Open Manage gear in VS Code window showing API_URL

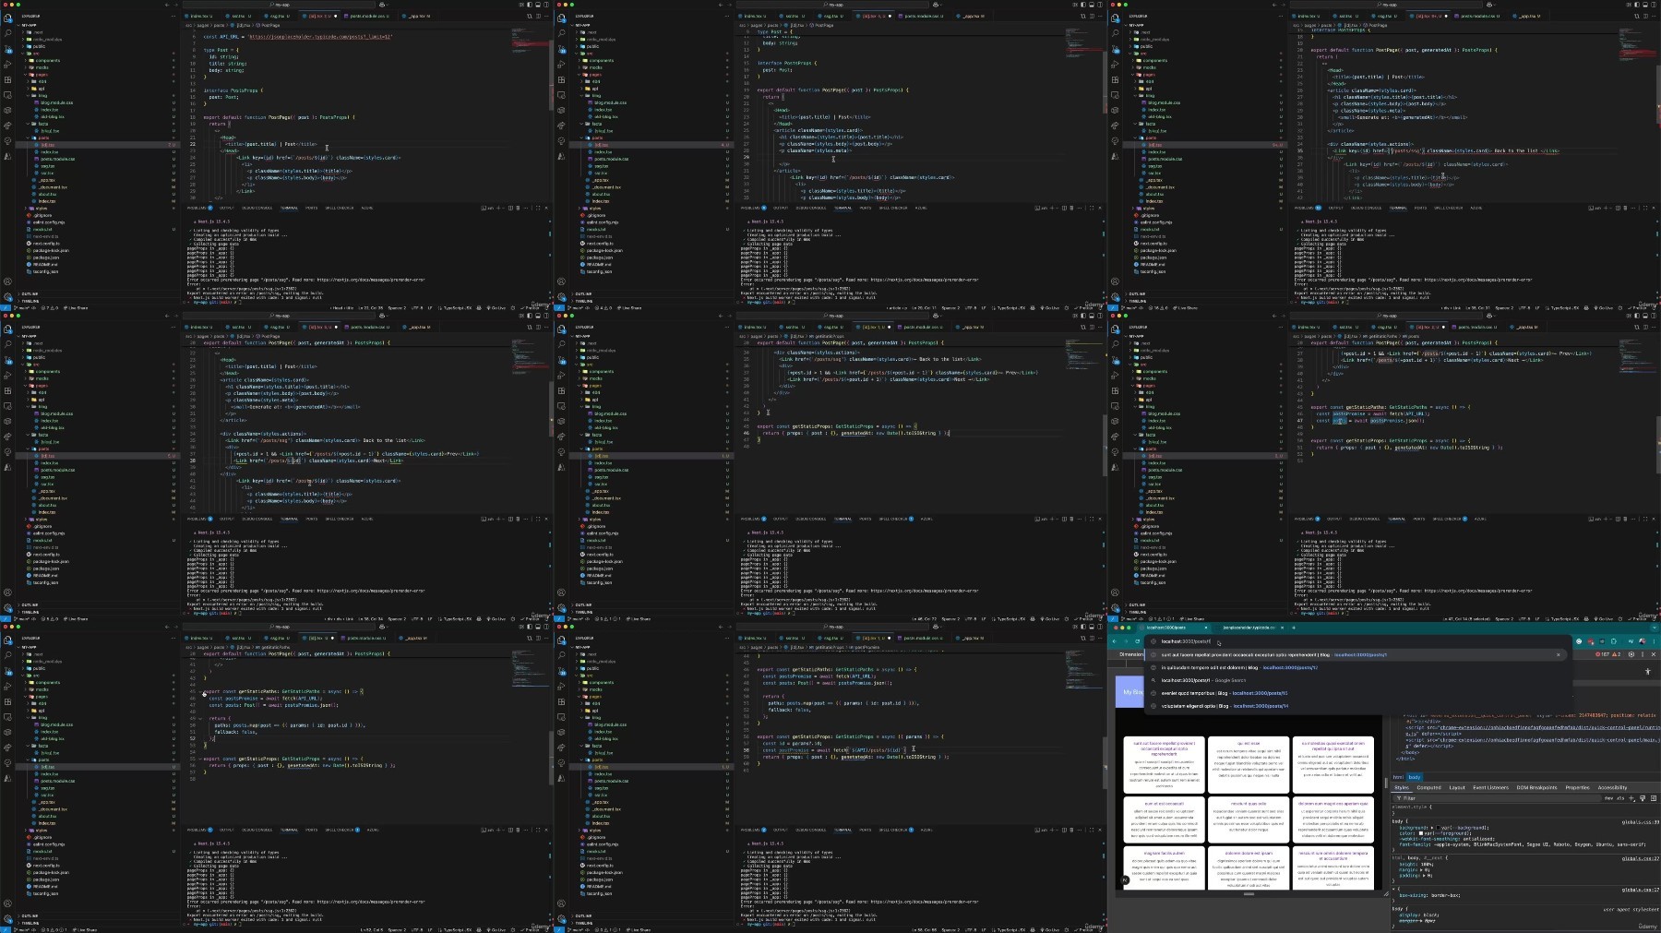[x=7, y=297]
